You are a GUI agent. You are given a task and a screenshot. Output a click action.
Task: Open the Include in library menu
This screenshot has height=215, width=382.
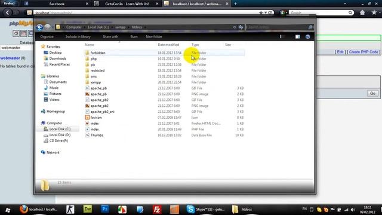coord(78,36)
